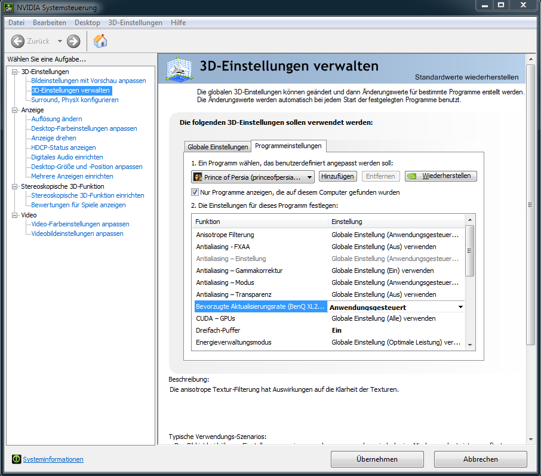Click the Abbrechen button

tap(480, 459)
